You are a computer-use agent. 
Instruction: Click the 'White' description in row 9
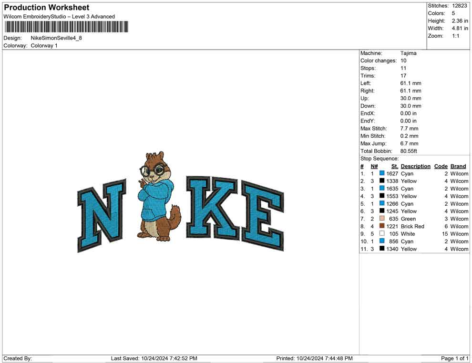[408, 234]
